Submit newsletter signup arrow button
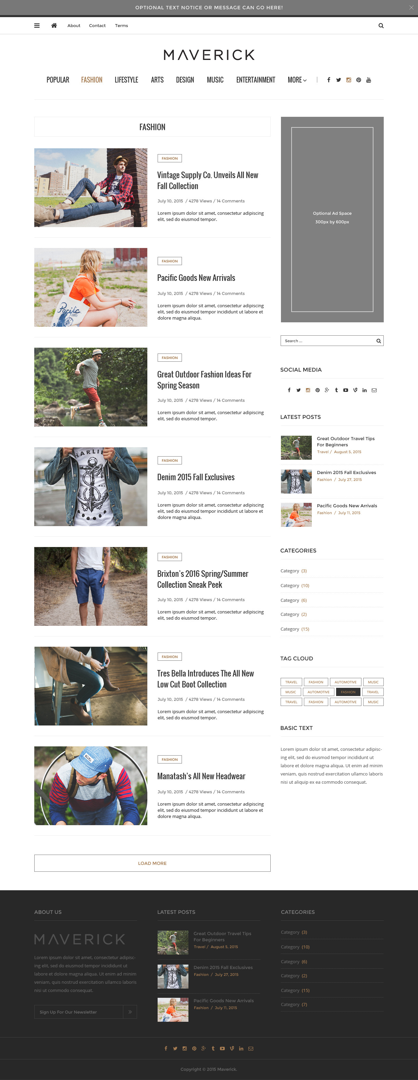 click(130, 1012)
